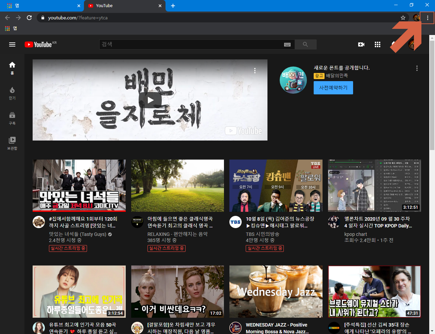Screen dimensions: 435x334
Task: Open the kpop chart channel link
Action: pos(355,234)
